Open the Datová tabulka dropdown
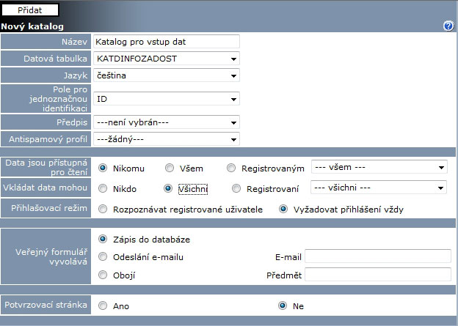Image resolution: width=458 pixels, height=326 pixels. tap(166, 59)
